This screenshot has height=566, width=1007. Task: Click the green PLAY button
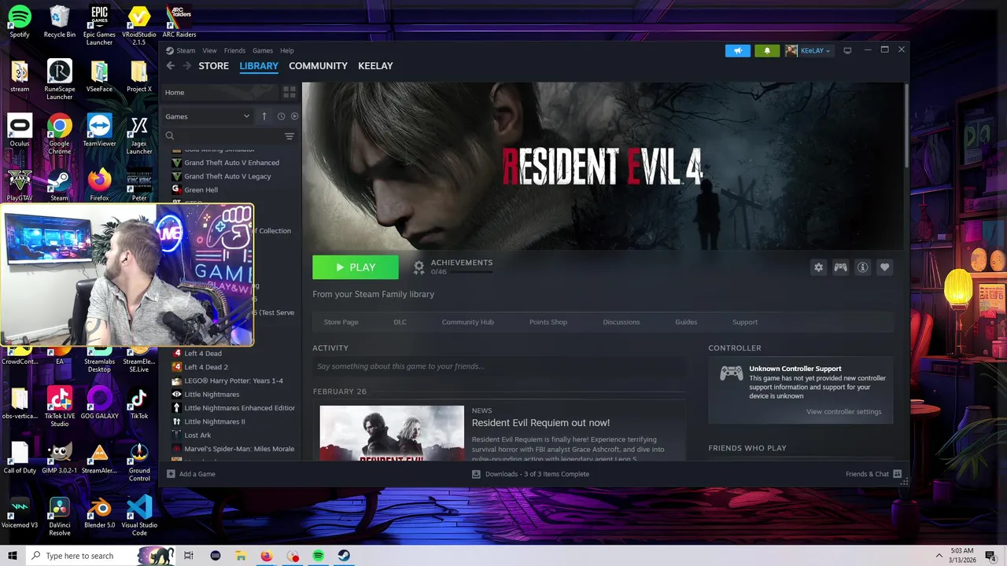coord(356,267)
